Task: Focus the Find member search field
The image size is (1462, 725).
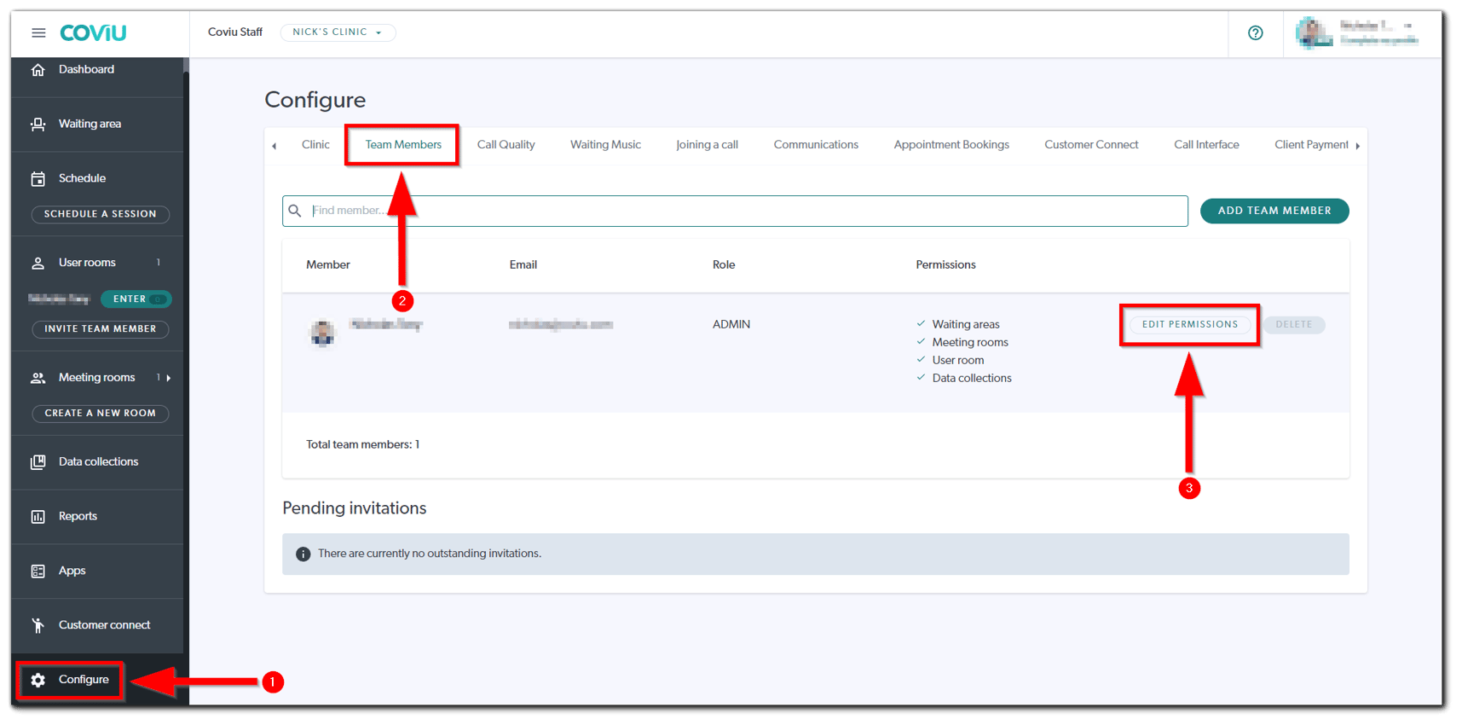Action: tap(735, 211)
